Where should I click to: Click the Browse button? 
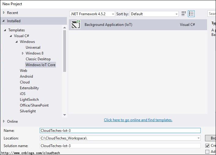(x=211, y=138)
